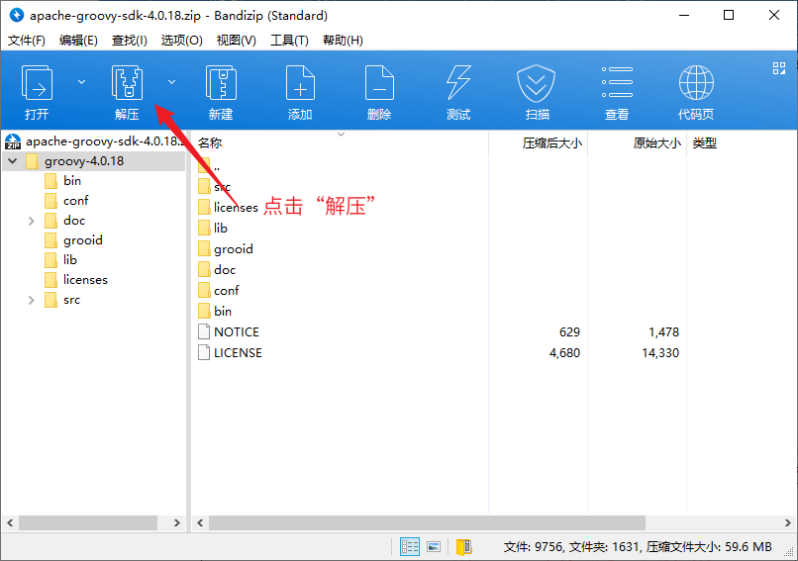Open the 文件(F) menu
798x561 pixels.
tap(27, 41)
